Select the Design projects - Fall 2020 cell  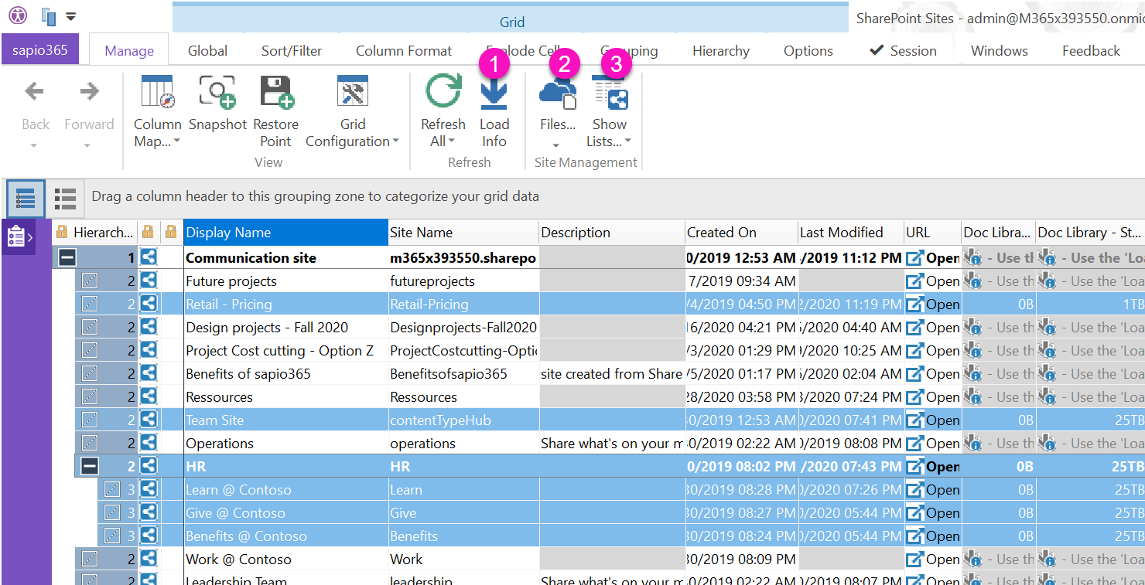click(285, 327)
